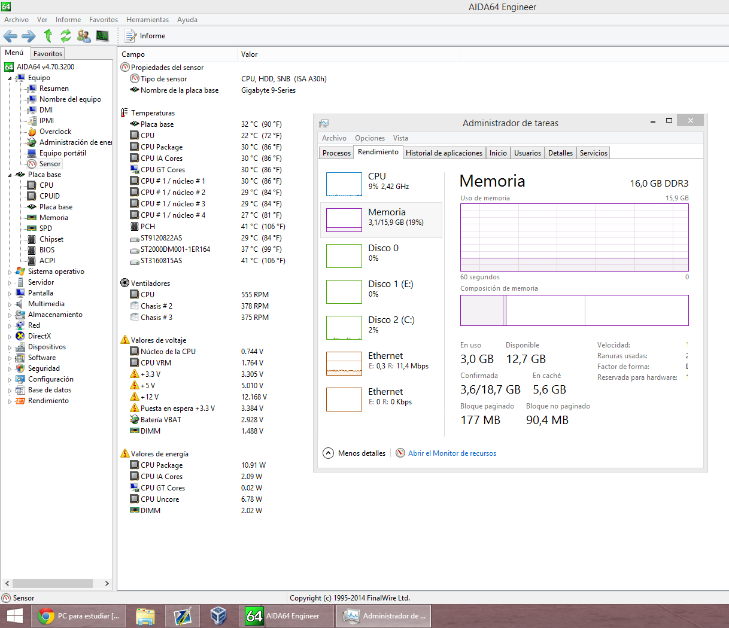Open the VirtualBox taskbar icon

[x=218, y=616]
